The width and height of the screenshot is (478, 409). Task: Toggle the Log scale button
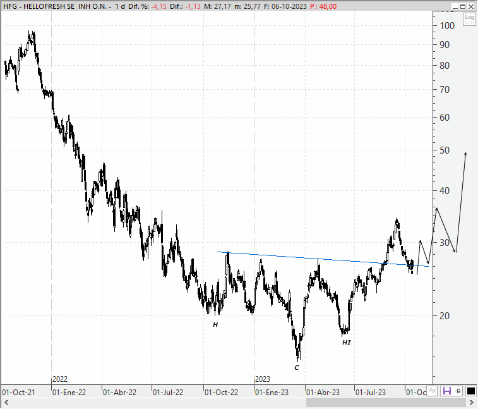click(469, 19)
